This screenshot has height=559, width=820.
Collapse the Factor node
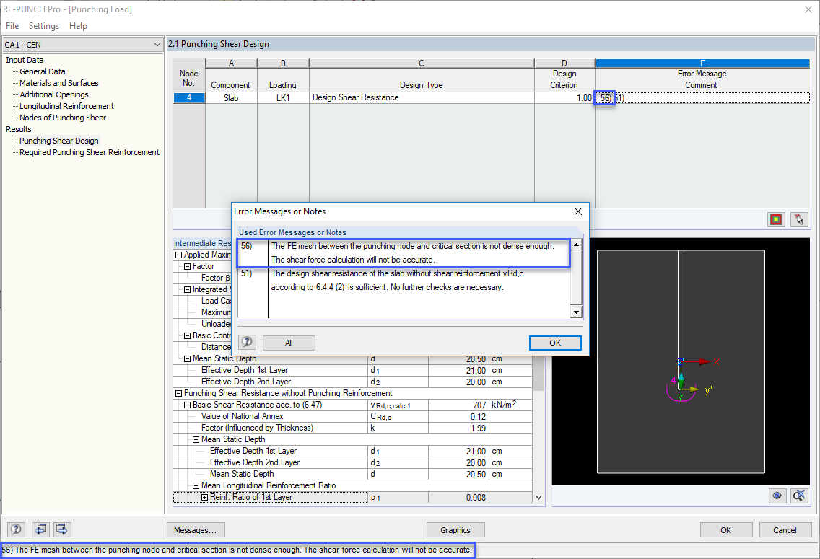pos(187,266)
